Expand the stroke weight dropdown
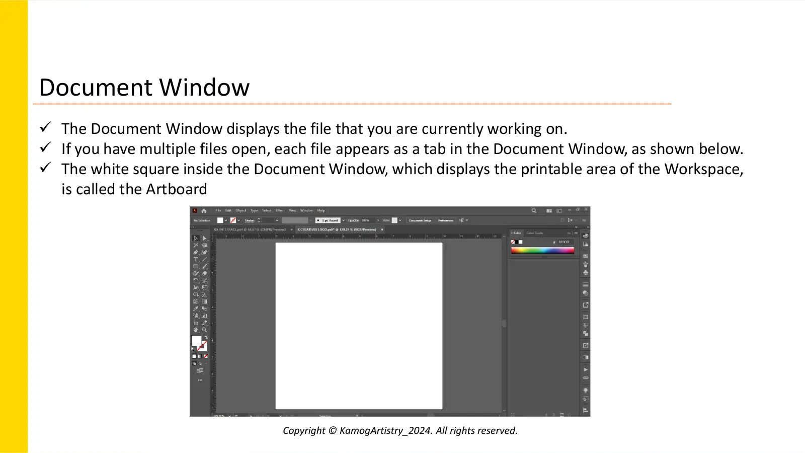The width and height of the screenshot is (805, 453). click(x=277, y=220)
